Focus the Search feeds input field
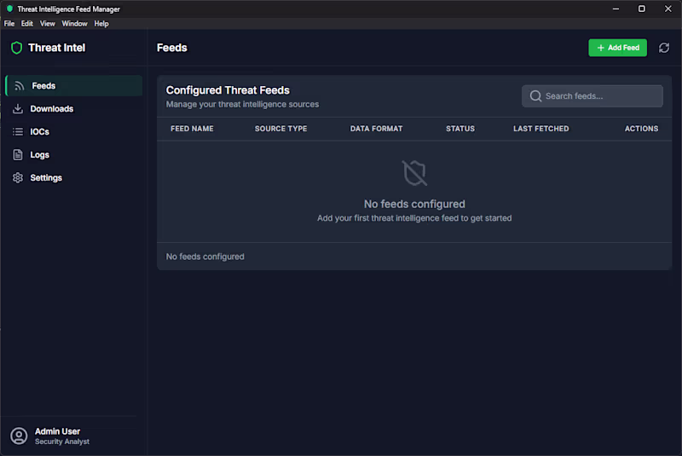The height and width of the screenshot is (456, 682). (x=592, y=96)
